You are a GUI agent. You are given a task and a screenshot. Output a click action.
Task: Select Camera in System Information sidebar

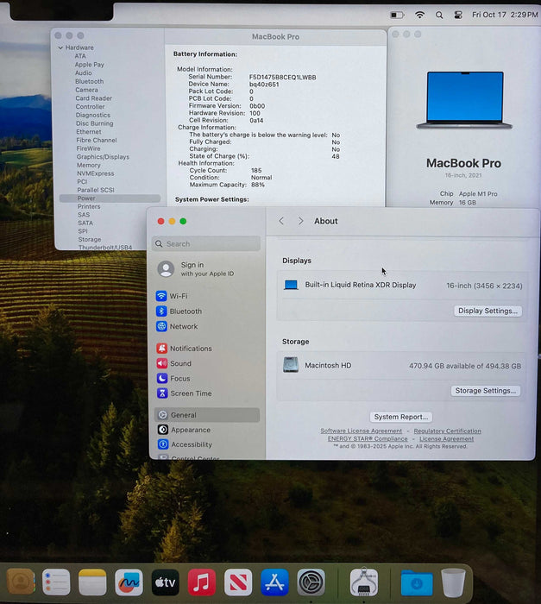click(x=86, y=90)
